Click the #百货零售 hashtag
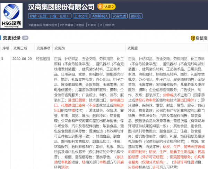 click(x=67, y=25)
